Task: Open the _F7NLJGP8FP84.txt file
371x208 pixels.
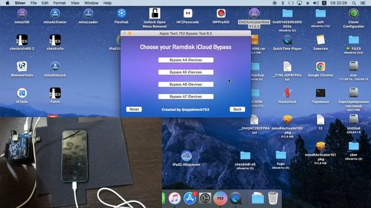Action: (288, 66)
